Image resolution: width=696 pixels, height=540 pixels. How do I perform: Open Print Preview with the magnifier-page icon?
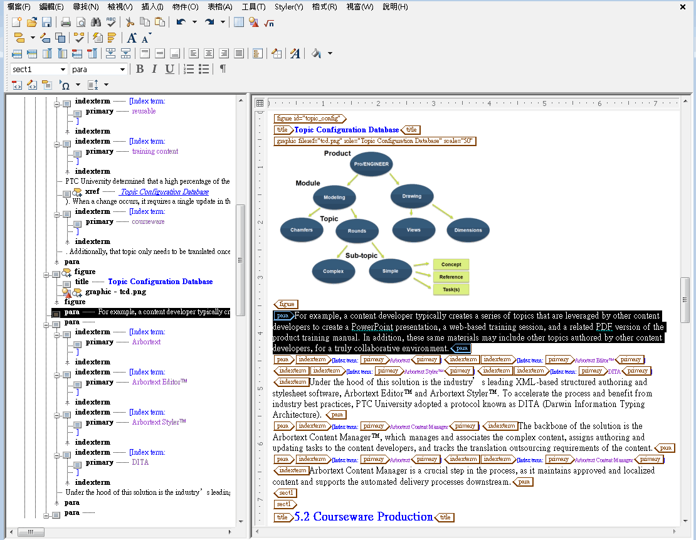(x=81, y=22)
